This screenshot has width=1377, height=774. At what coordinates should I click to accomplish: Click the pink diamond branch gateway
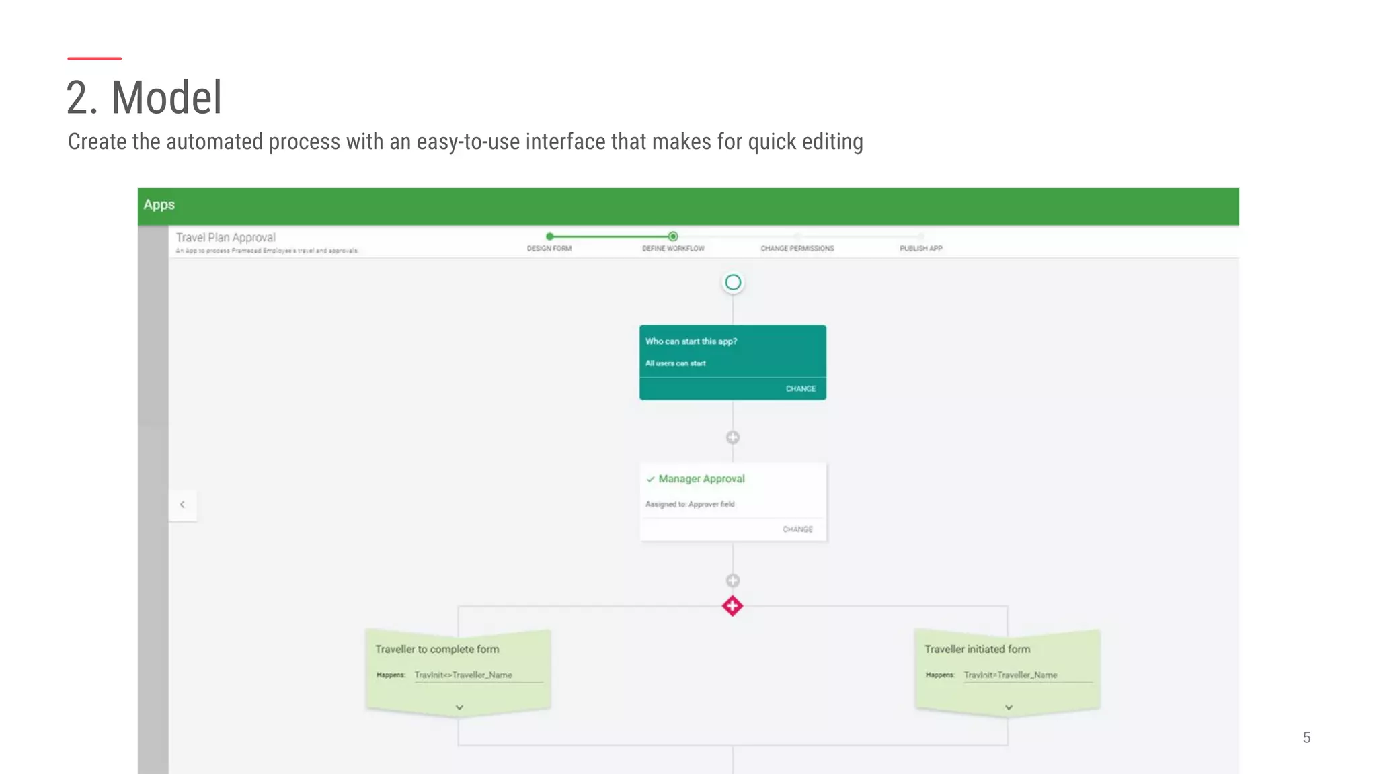click(x=732, y=606)
